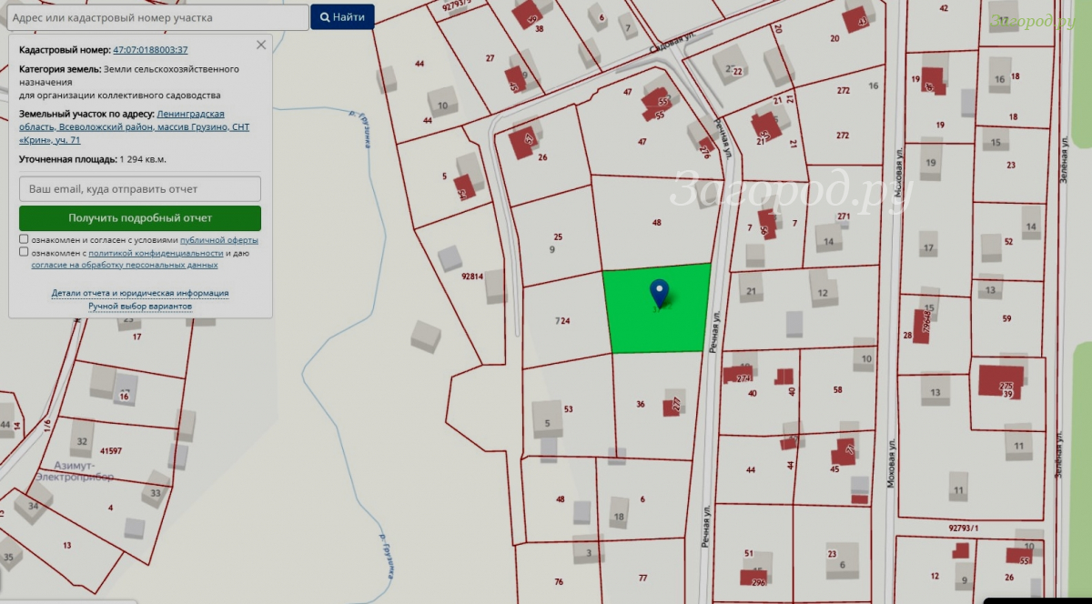Click the email field for sending the report

pyautogui.click(x=140, y=189)
